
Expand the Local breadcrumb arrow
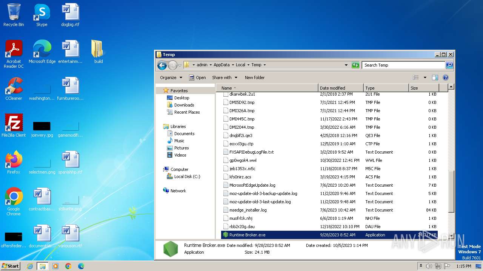pyautogui.click(x=248, y=65)
